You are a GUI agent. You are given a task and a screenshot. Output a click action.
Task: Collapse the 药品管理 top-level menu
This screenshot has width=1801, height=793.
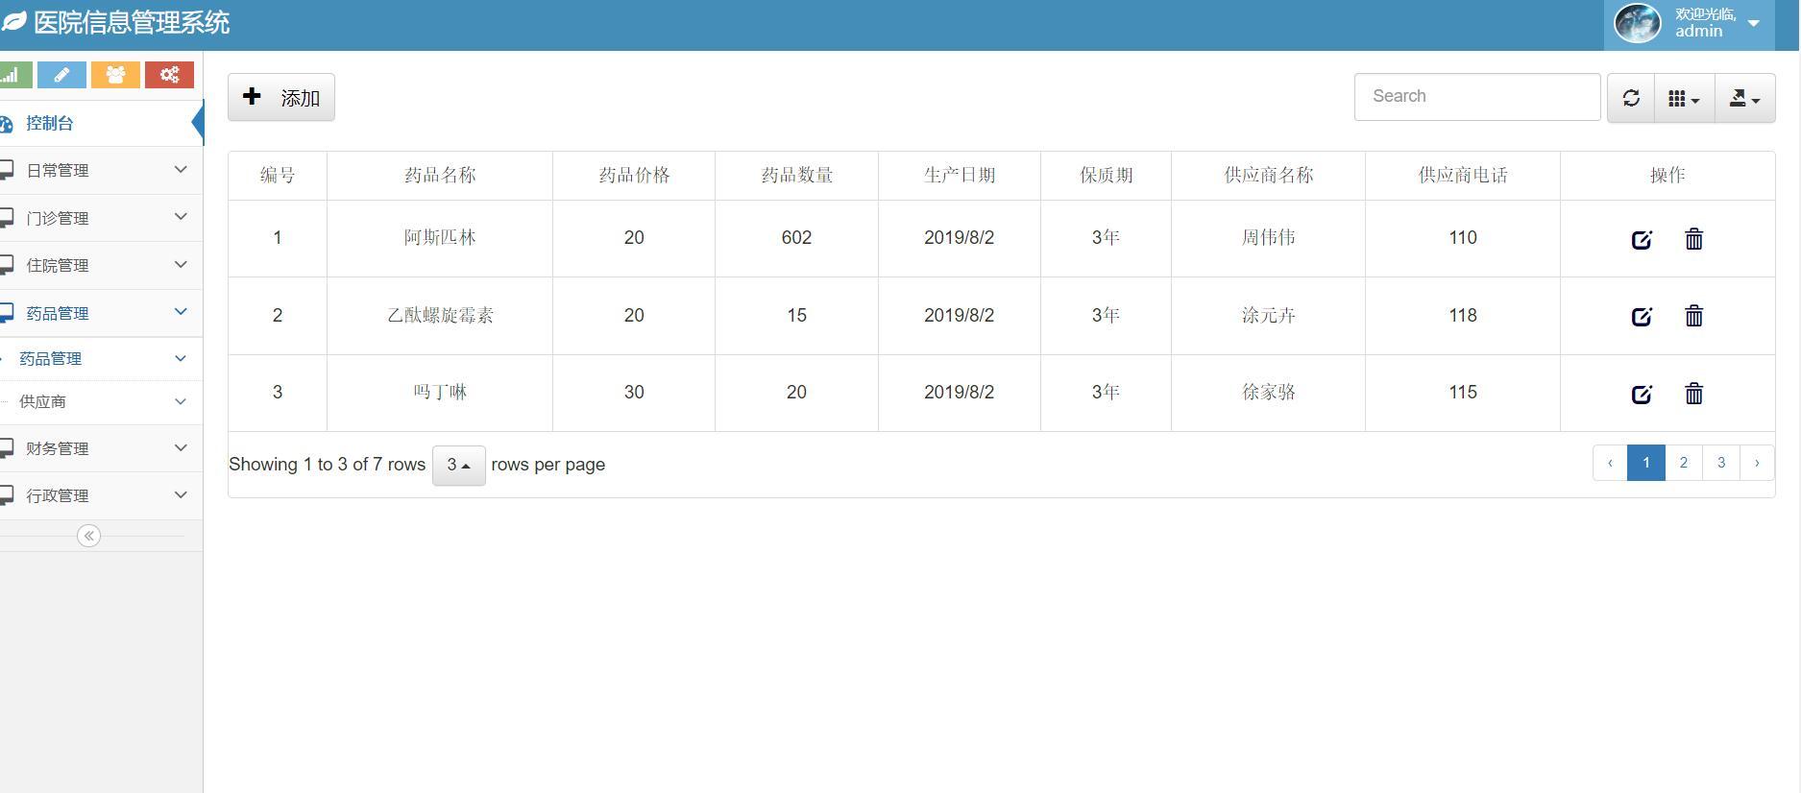click(101, 313)
